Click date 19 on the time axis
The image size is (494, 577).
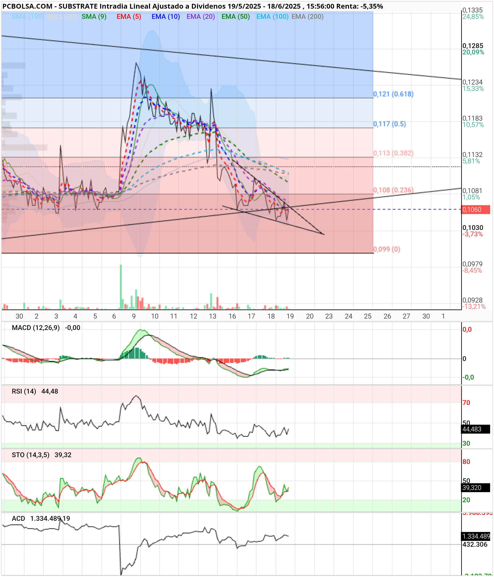[x=290, y=316]
